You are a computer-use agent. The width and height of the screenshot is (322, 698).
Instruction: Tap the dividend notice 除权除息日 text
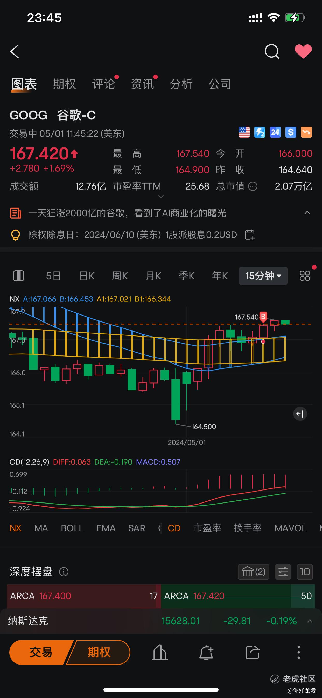click(x=132, y=235)
